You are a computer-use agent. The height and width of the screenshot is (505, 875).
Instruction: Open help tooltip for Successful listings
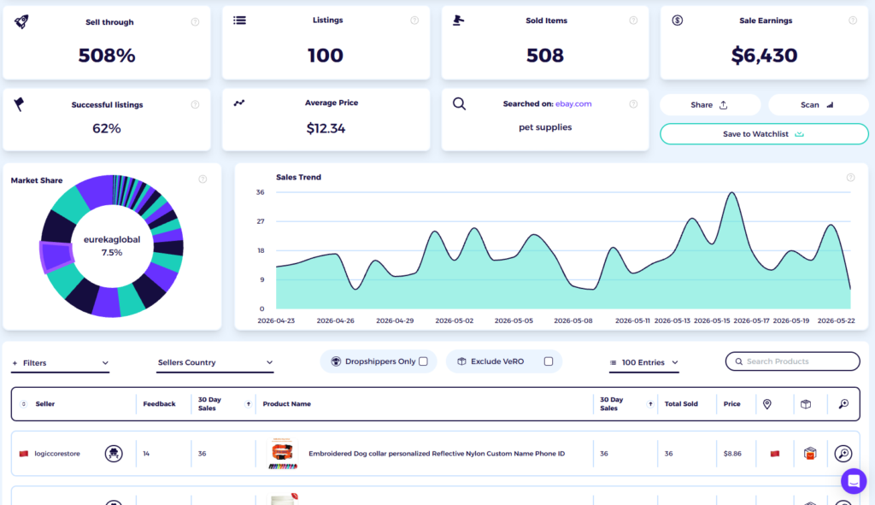pos(195,104)
